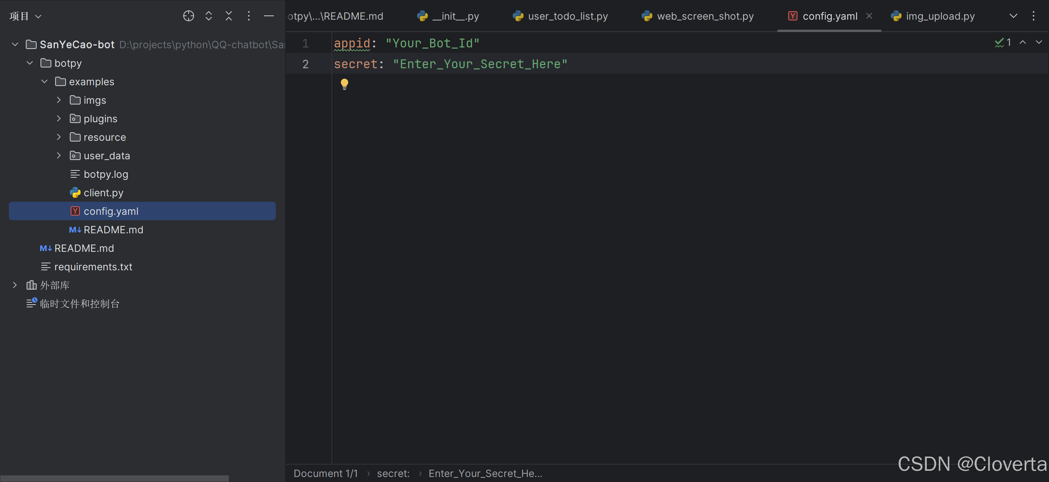Hide the project tool window
Image resolution: width=1049 pixels, height=482 pixels.
click(269, 16)
